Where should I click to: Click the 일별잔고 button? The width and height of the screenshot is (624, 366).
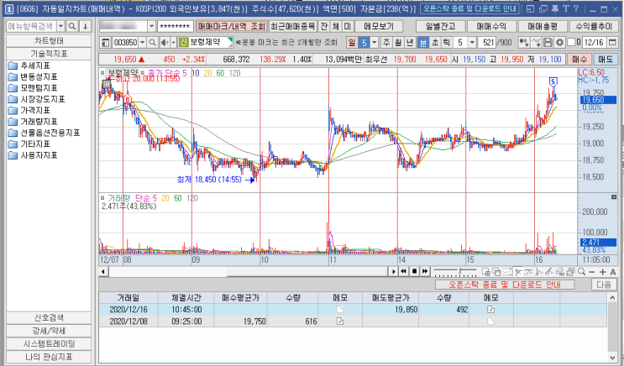pos(441,26)
